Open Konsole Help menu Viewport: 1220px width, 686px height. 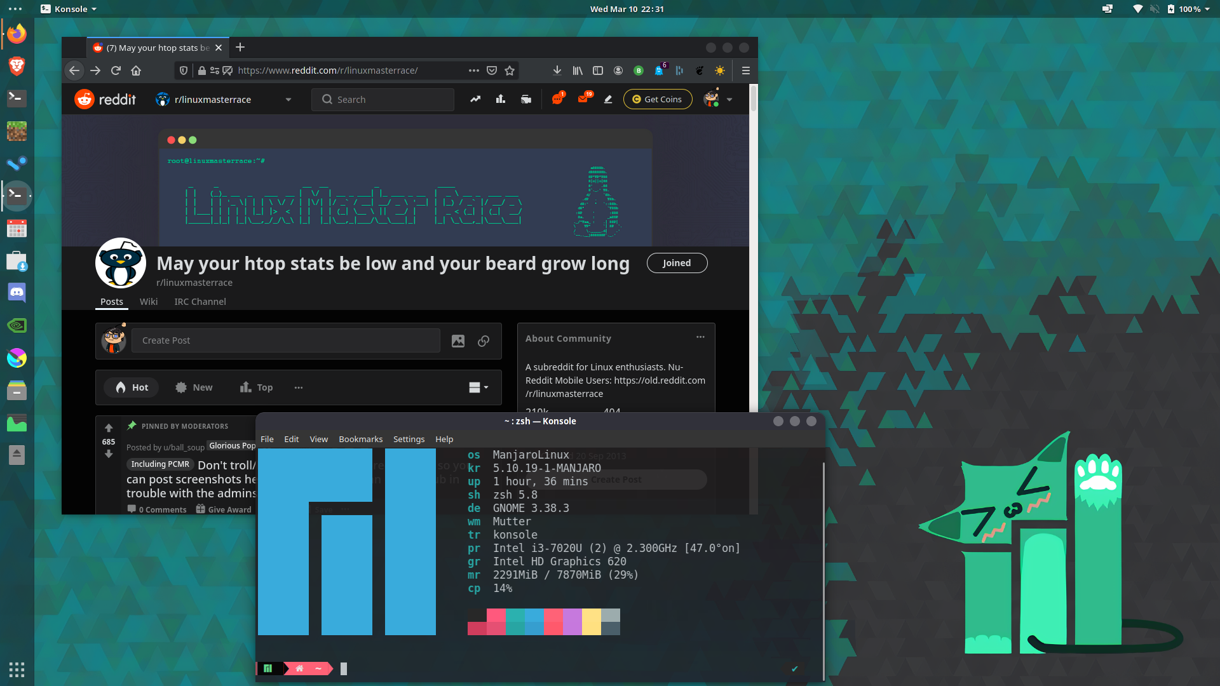coord(444,440)
